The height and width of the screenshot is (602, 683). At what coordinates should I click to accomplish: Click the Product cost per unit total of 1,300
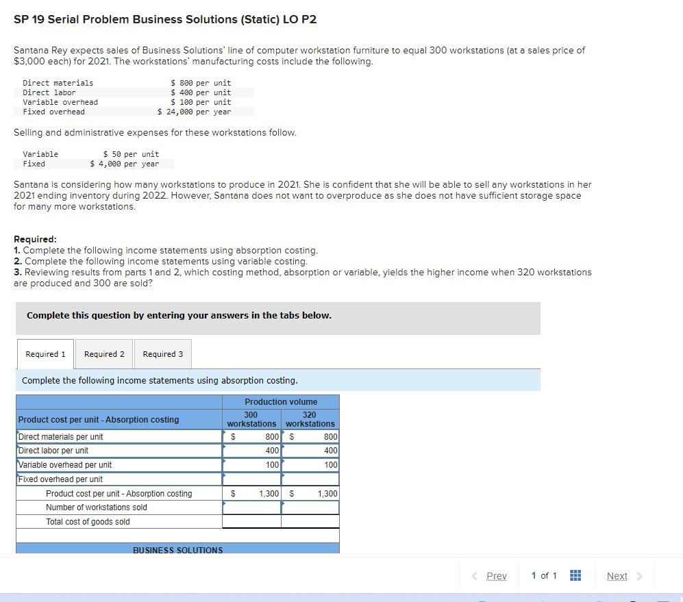267,493
